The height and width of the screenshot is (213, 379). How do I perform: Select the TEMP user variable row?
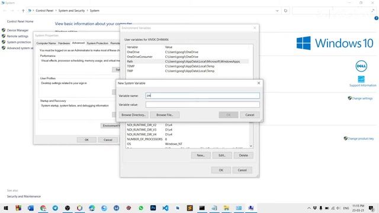187,66
